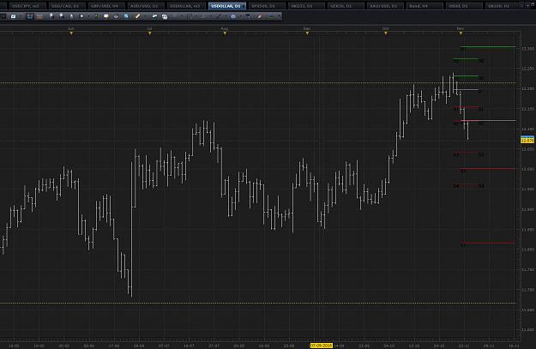Screen dimensions: 536x349
Task: Click the 12.000 price axis label
Action: pyautogui.click(x=527, y=169)
